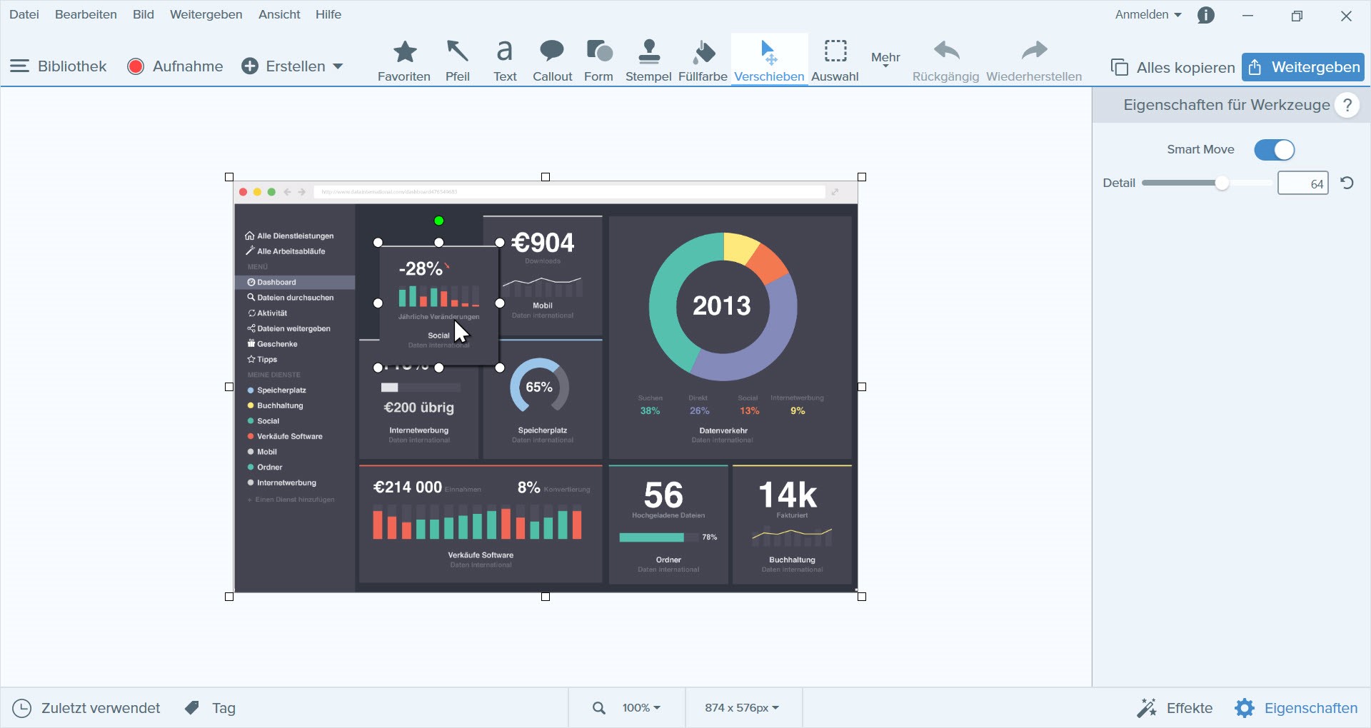Start capture with the Aufnahme record button
Viewport: 1371px width, 728px height.
(x=176, y=66)
